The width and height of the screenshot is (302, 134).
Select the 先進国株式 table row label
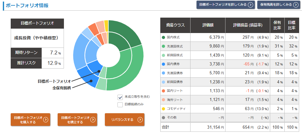[175, 46]
